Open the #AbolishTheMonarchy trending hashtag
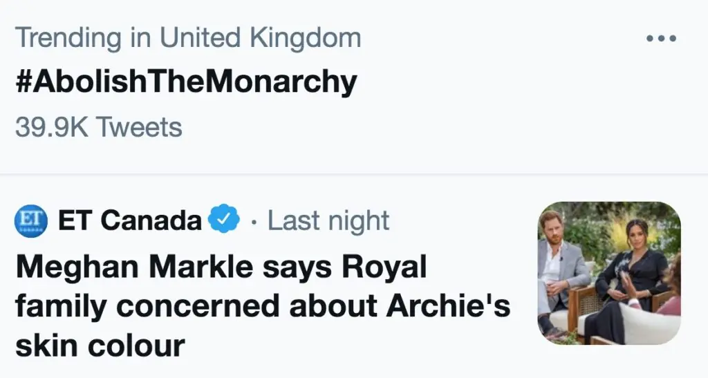This screenshot has width=708, height=378. [x=186, y=82]
